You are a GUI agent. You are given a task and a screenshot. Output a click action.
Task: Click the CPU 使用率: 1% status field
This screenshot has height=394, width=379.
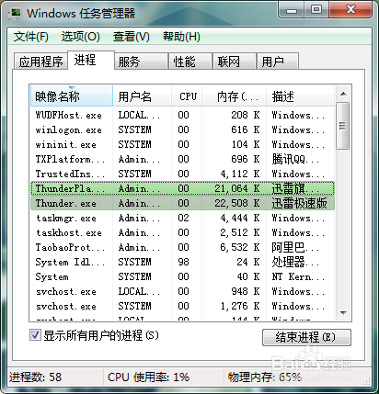click(x=148, y=377)
